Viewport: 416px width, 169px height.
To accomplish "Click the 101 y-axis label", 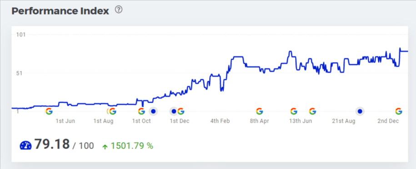I will [21, 35].
